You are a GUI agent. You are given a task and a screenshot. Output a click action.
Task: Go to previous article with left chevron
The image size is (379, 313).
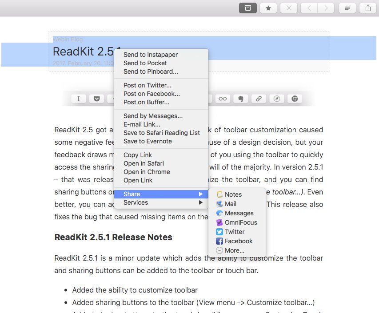click(309, 8)
